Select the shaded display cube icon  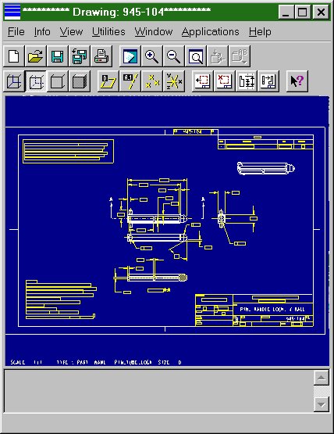tap(80, 81)
